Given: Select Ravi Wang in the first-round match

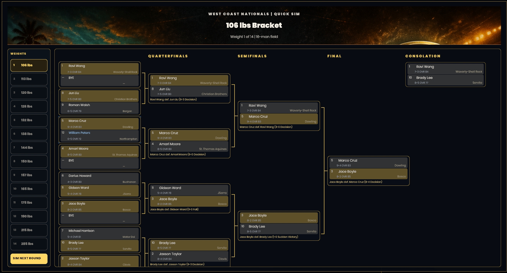Looking at the screenshot, I should [x=99, y=69].
